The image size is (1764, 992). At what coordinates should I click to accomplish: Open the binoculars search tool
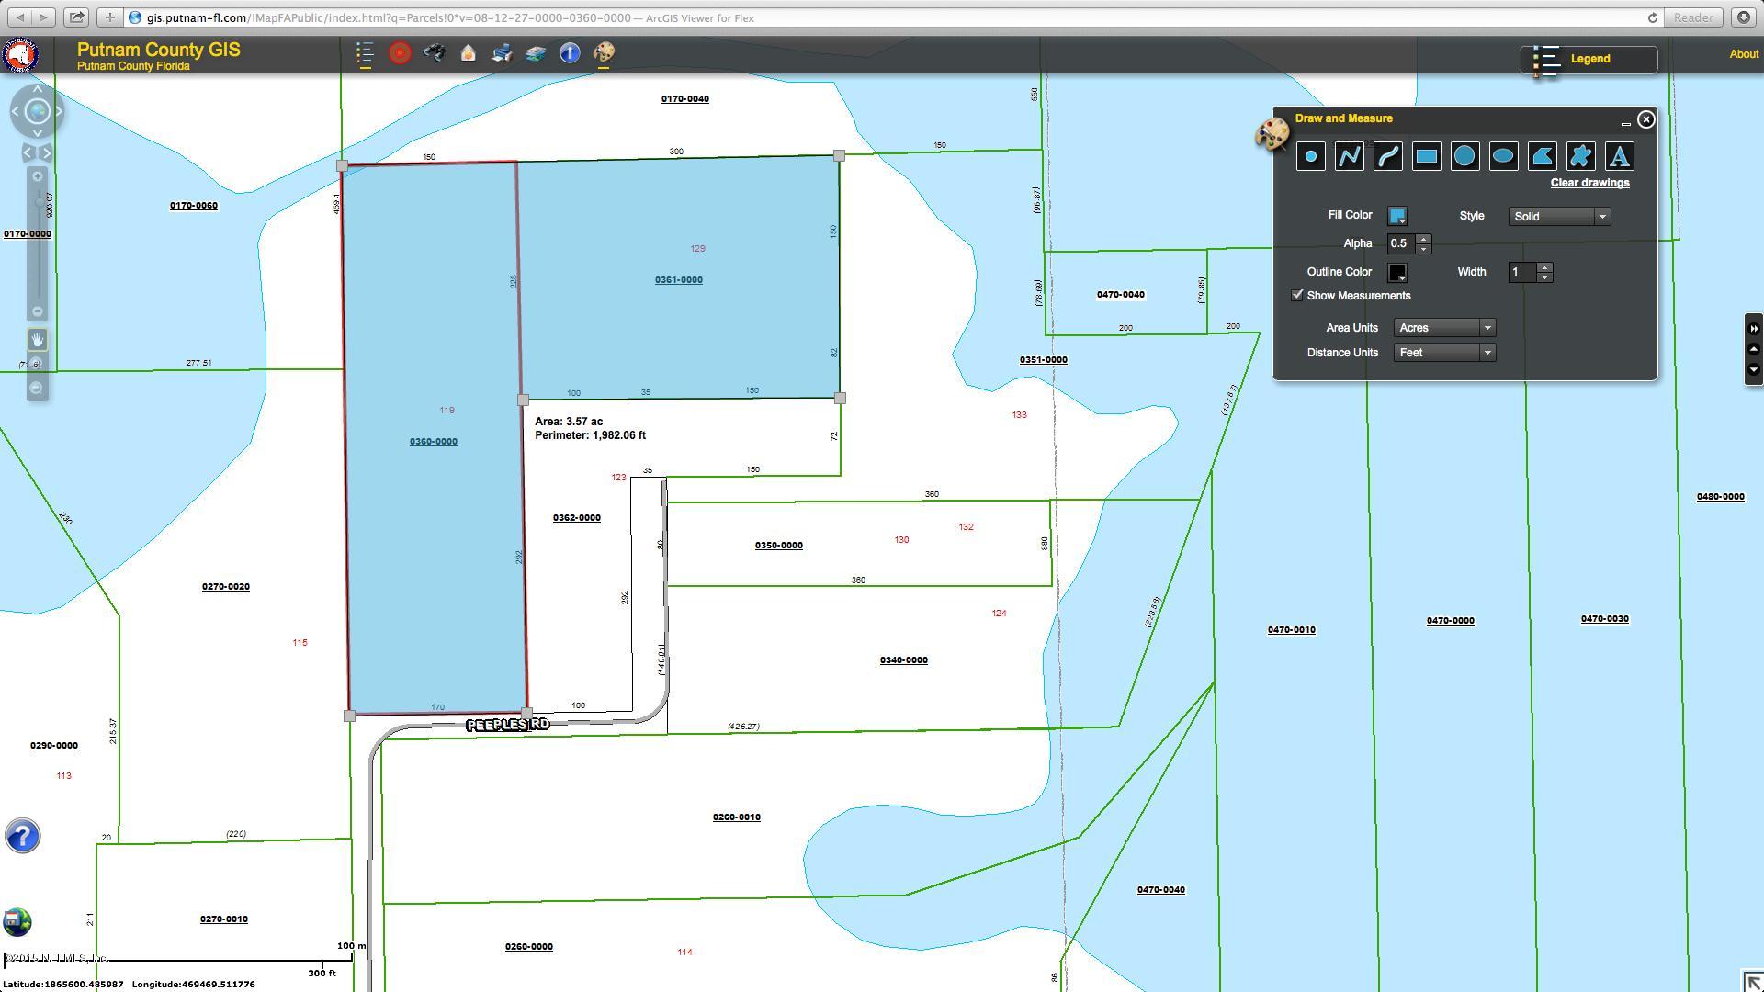(434, 53)
